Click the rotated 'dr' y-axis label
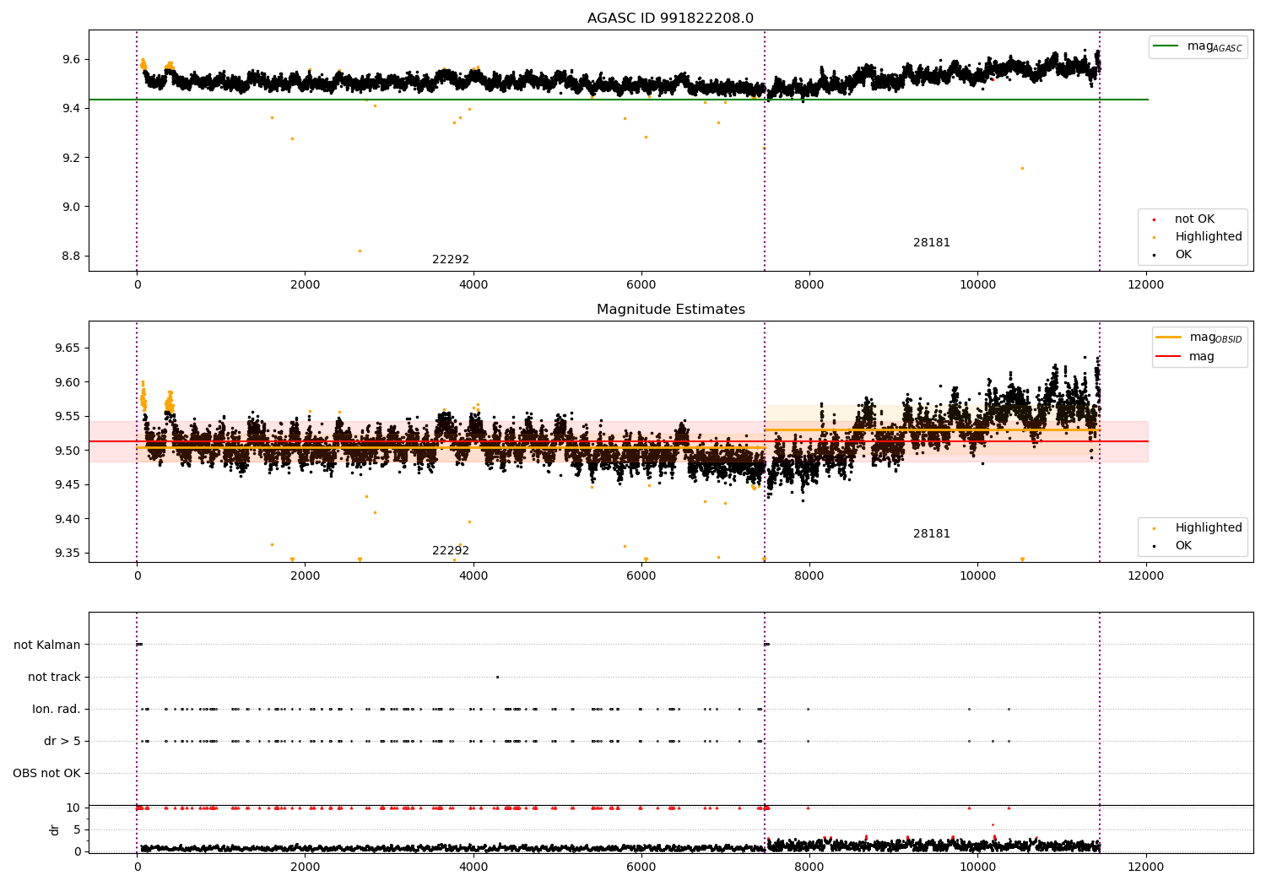 coord(55,830)
